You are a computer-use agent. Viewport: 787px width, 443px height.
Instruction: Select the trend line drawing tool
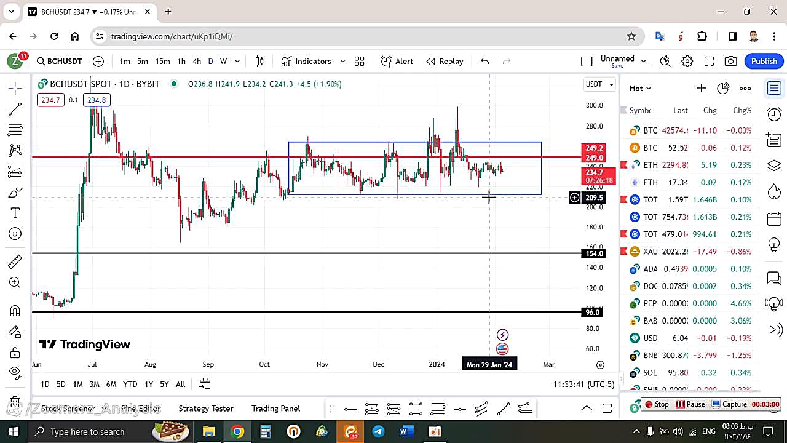pos(15,110)
